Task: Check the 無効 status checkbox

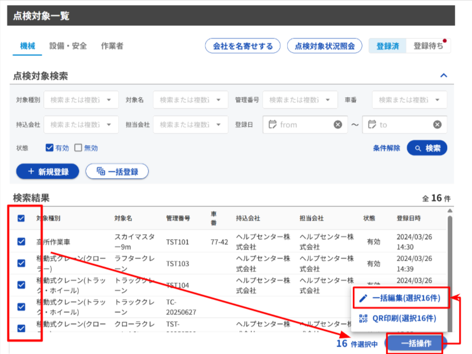Action: point(79,148)
